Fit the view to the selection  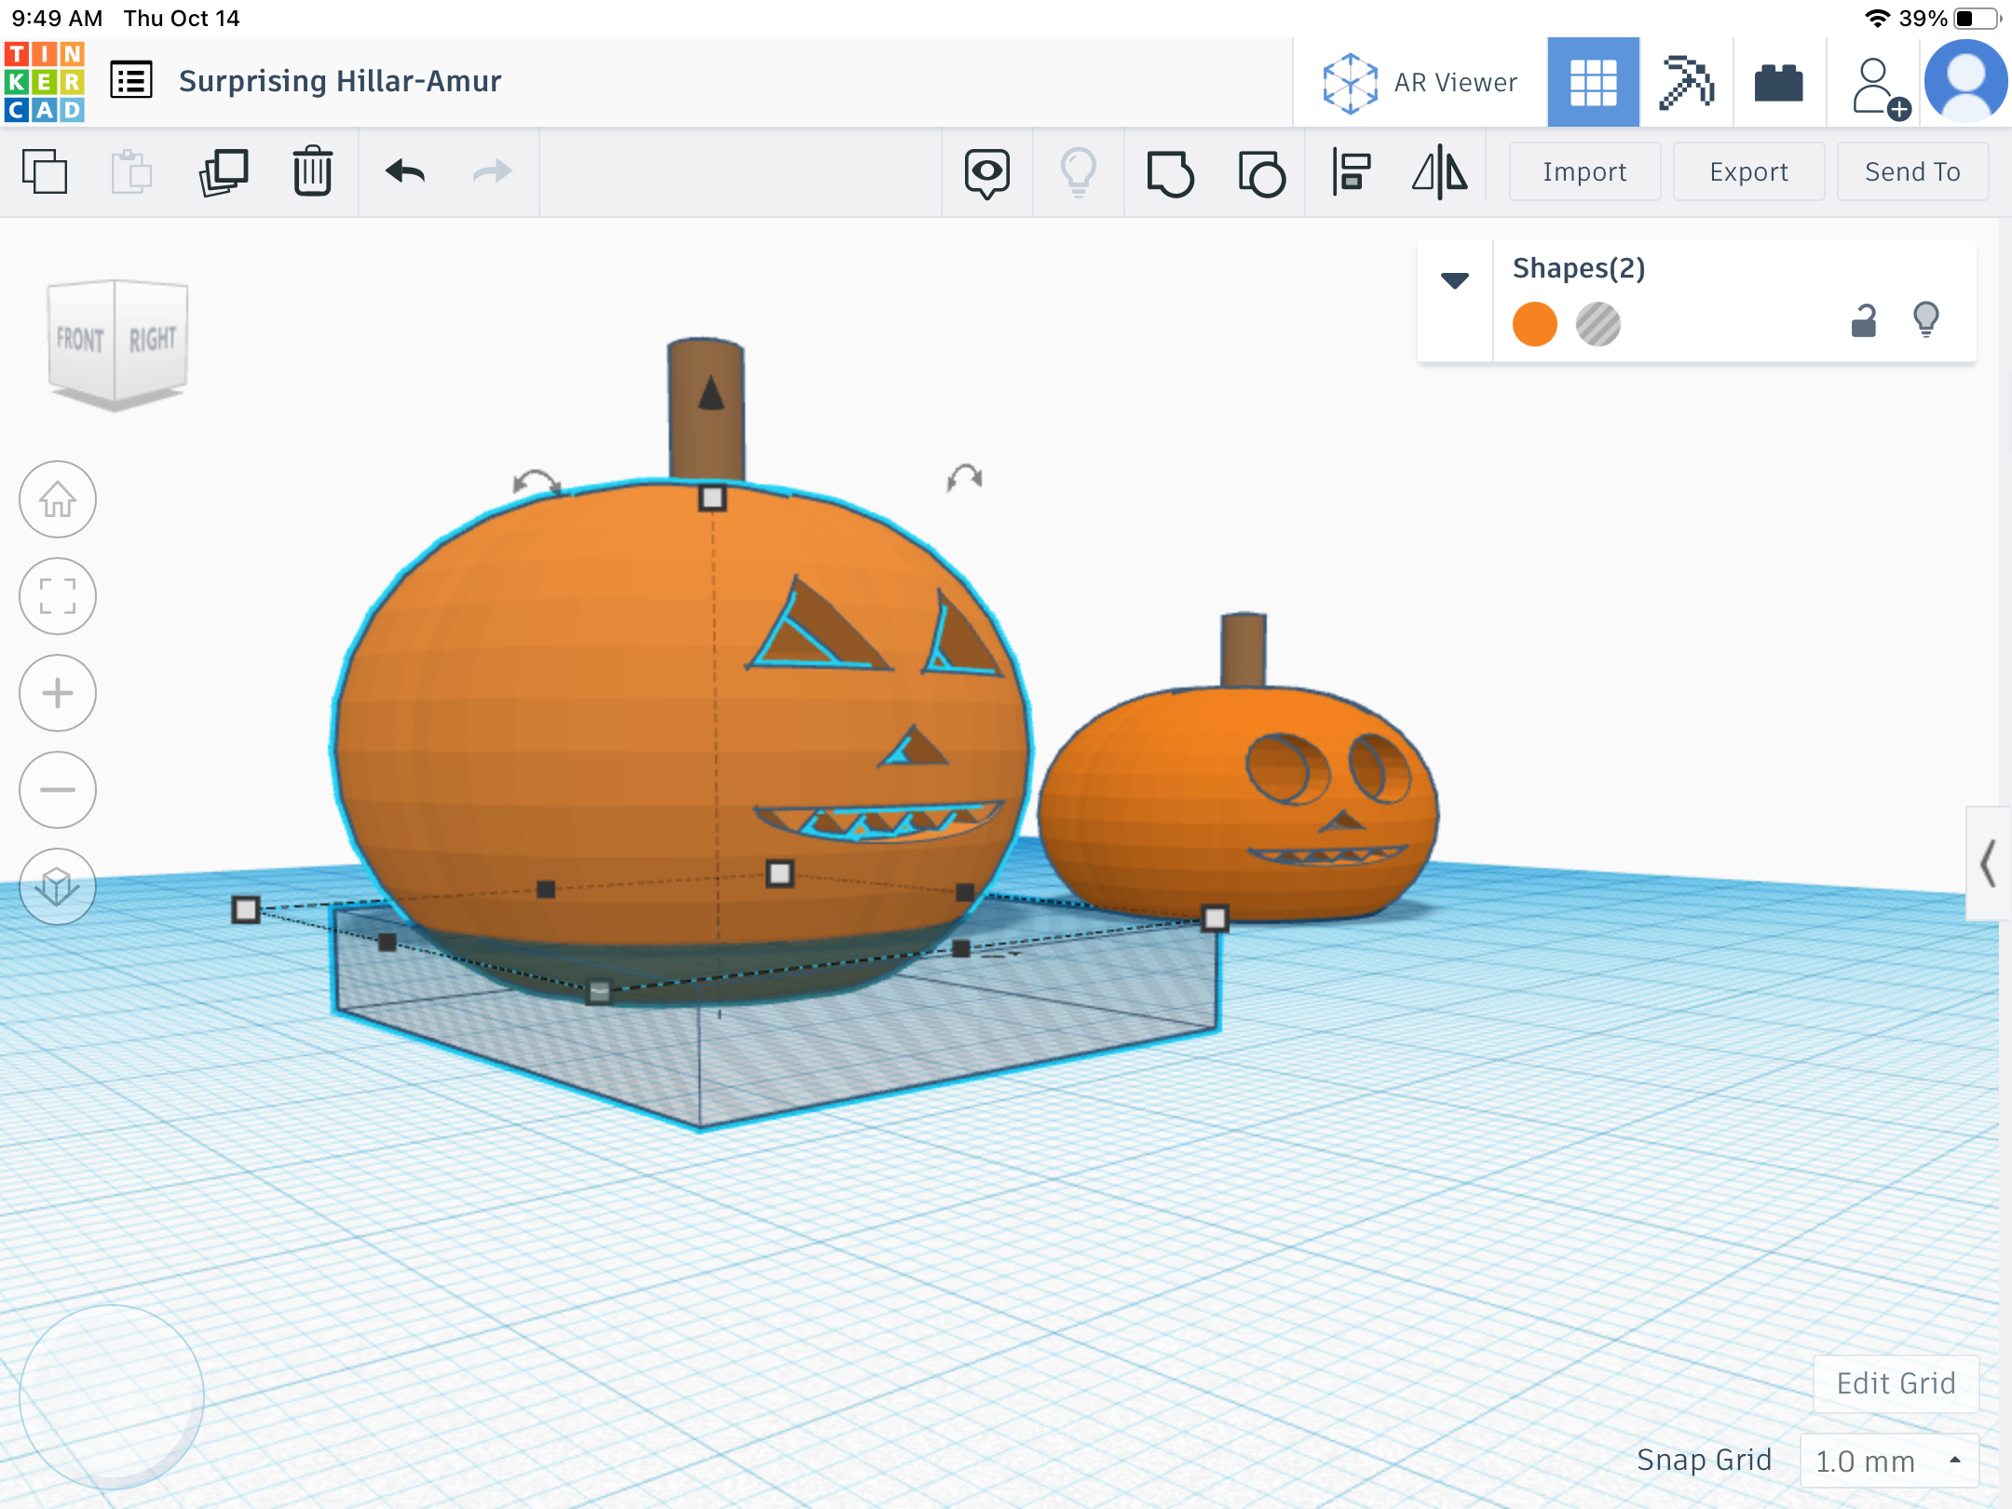pos(58,596)
